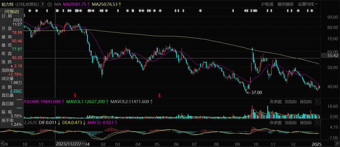Expand the 设置均线 dropdown

pos(308,4)
